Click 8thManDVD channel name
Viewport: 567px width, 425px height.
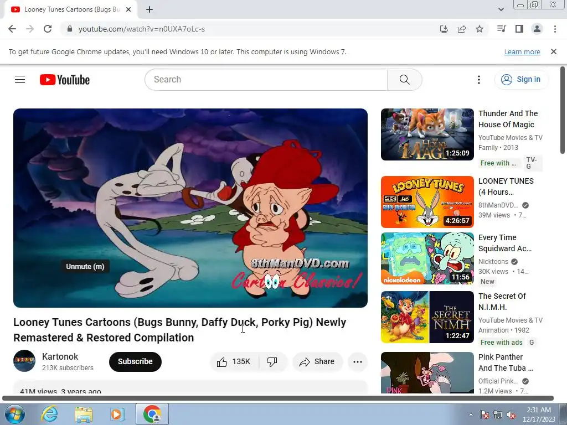click(498, 205)
